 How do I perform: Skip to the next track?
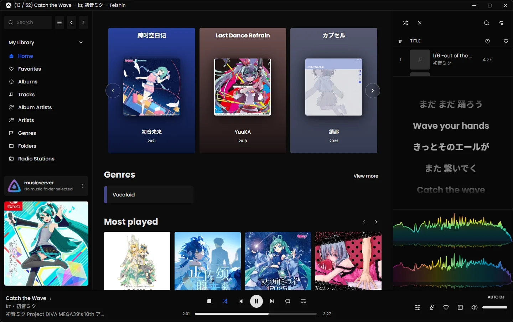tap(272, 301)
